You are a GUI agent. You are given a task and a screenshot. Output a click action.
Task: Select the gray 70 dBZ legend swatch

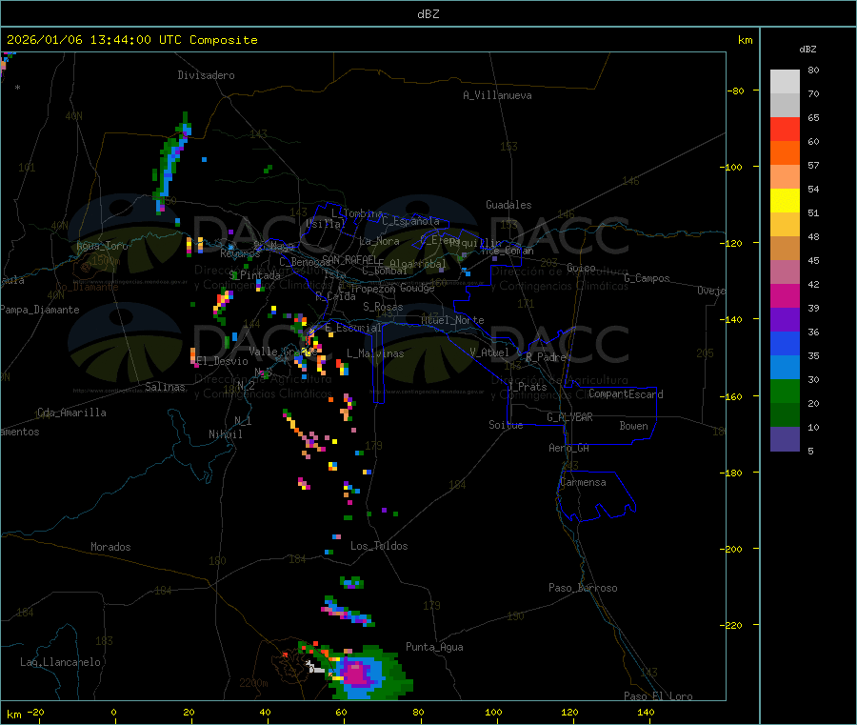point(785,106)
